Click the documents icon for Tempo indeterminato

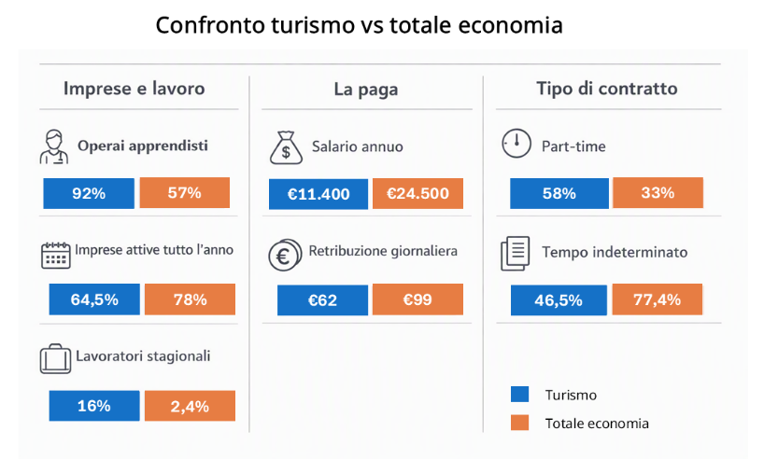(x=515, y=253)
